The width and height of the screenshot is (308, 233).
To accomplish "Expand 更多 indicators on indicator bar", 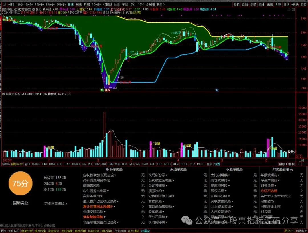I will tap(210, 164).
